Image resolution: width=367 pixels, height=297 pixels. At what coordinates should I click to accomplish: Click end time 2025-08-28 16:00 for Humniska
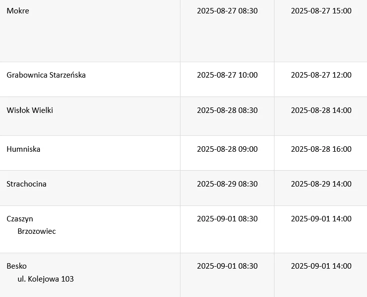pyautogui.click(x=321, y=149)
